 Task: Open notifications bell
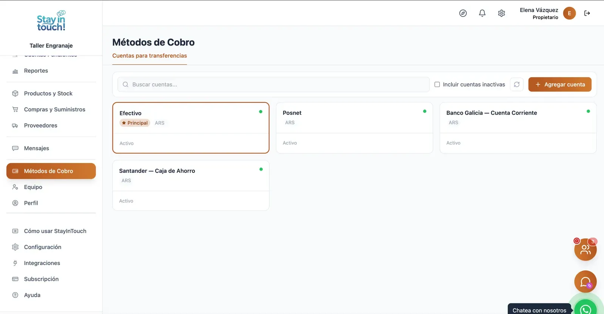click(482, 13)
